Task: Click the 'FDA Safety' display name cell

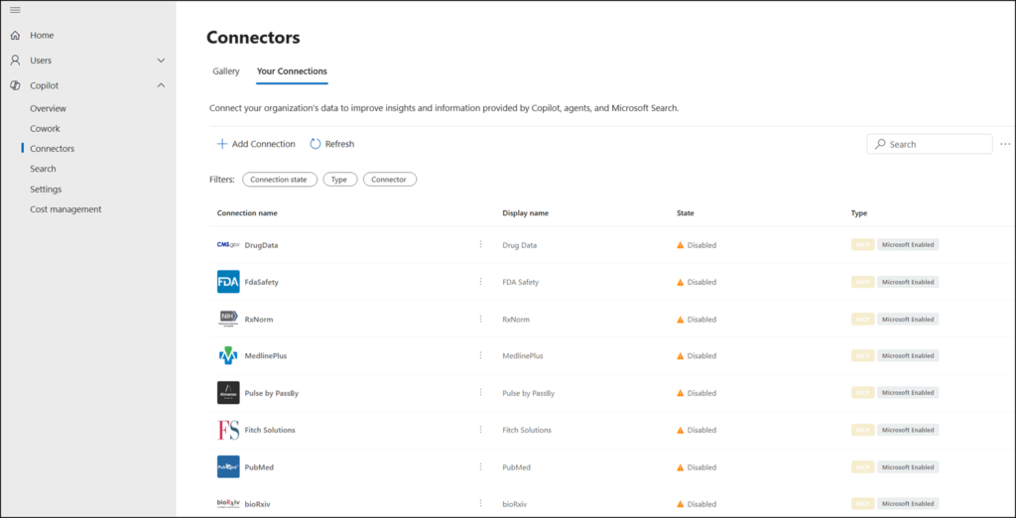Action: (520, 282)
